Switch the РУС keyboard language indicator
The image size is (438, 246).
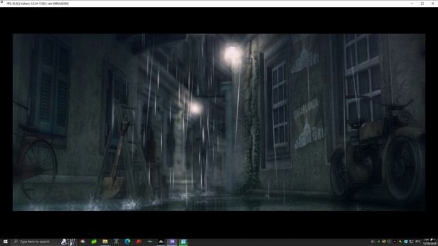coord(418,241)
